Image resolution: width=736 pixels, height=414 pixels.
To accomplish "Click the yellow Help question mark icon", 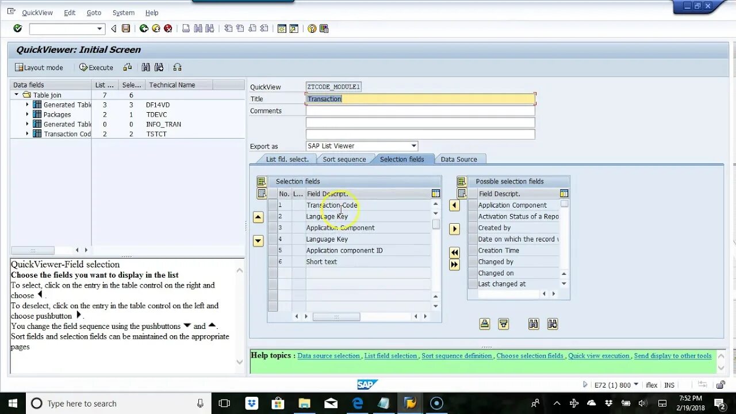I will (312, 28).
